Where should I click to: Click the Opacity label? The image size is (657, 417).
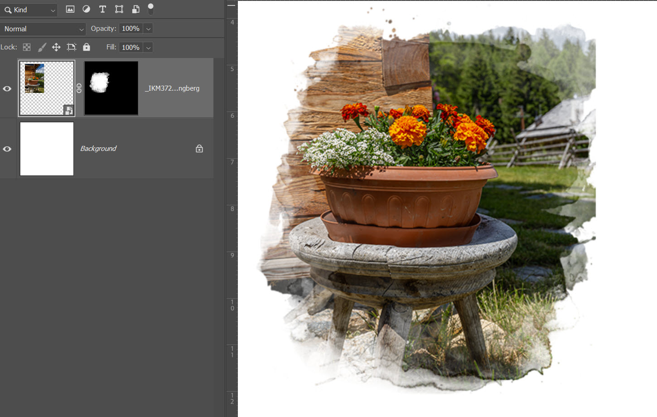pos(103,29)
